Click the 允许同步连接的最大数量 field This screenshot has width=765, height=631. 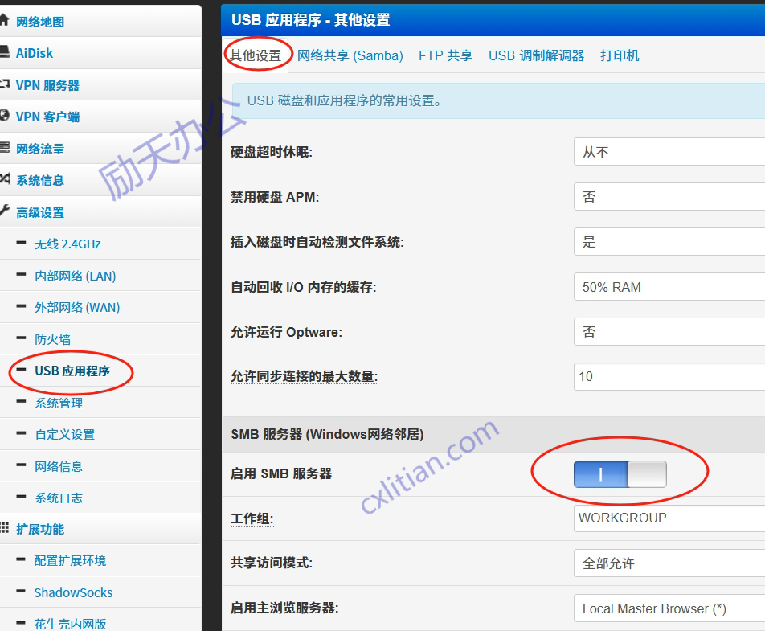pos(669,376)
